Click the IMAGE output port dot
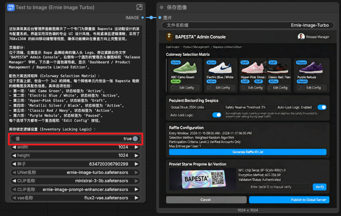Viewport: 341px width, 216px height. click(143, 18)
